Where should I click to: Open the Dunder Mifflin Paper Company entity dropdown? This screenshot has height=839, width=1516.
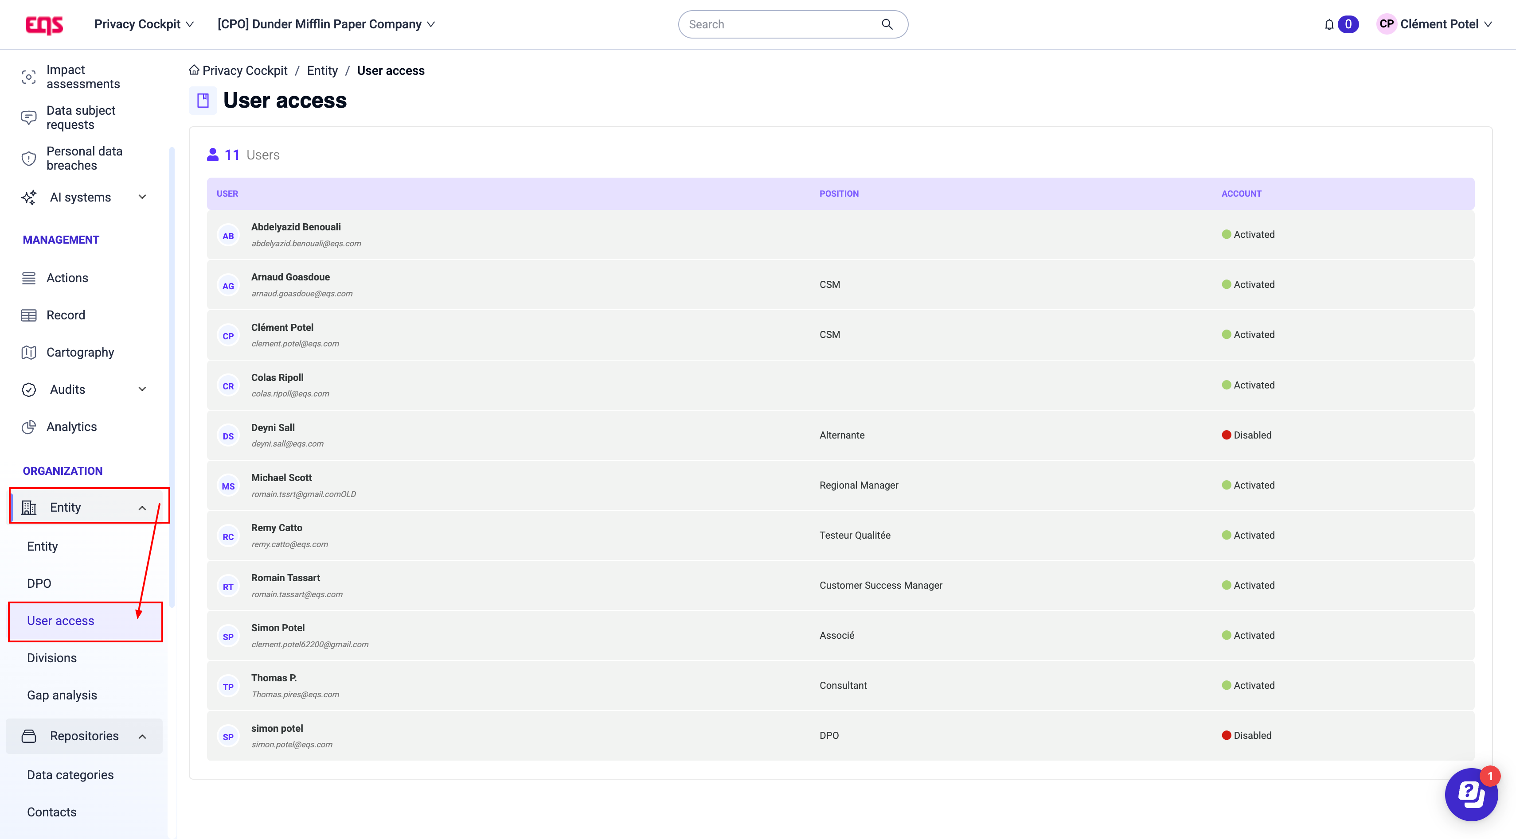pyautogui.click(x=326, y=24)
